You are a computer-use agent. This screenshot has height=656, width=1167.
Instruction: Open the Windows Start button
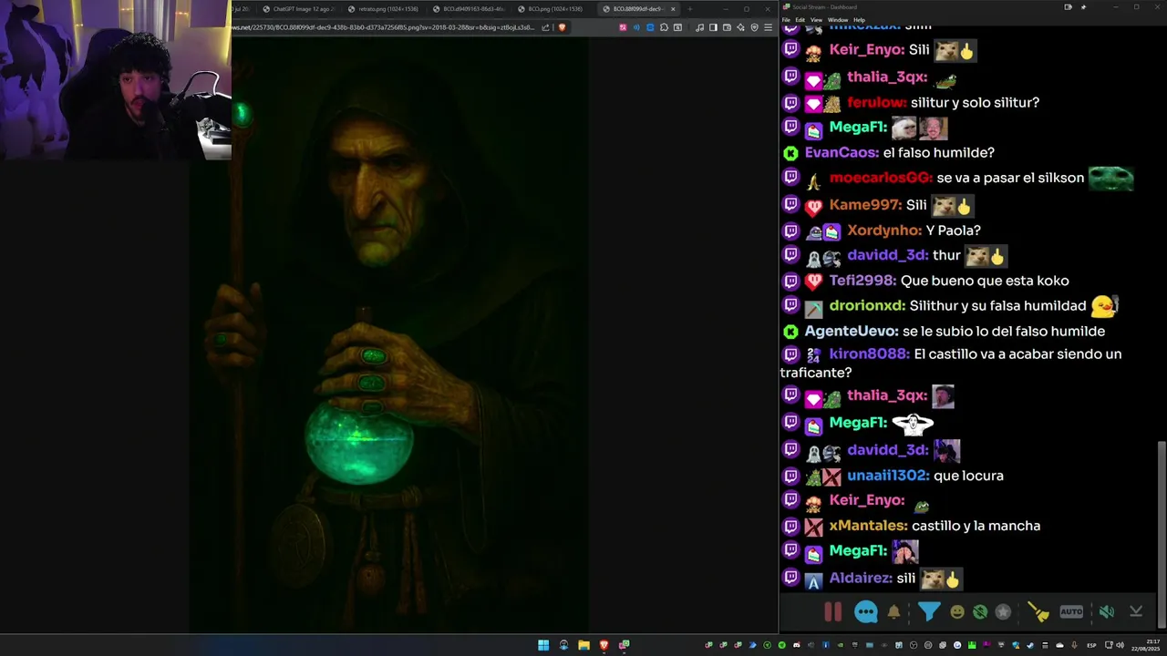tap(543, 645)
